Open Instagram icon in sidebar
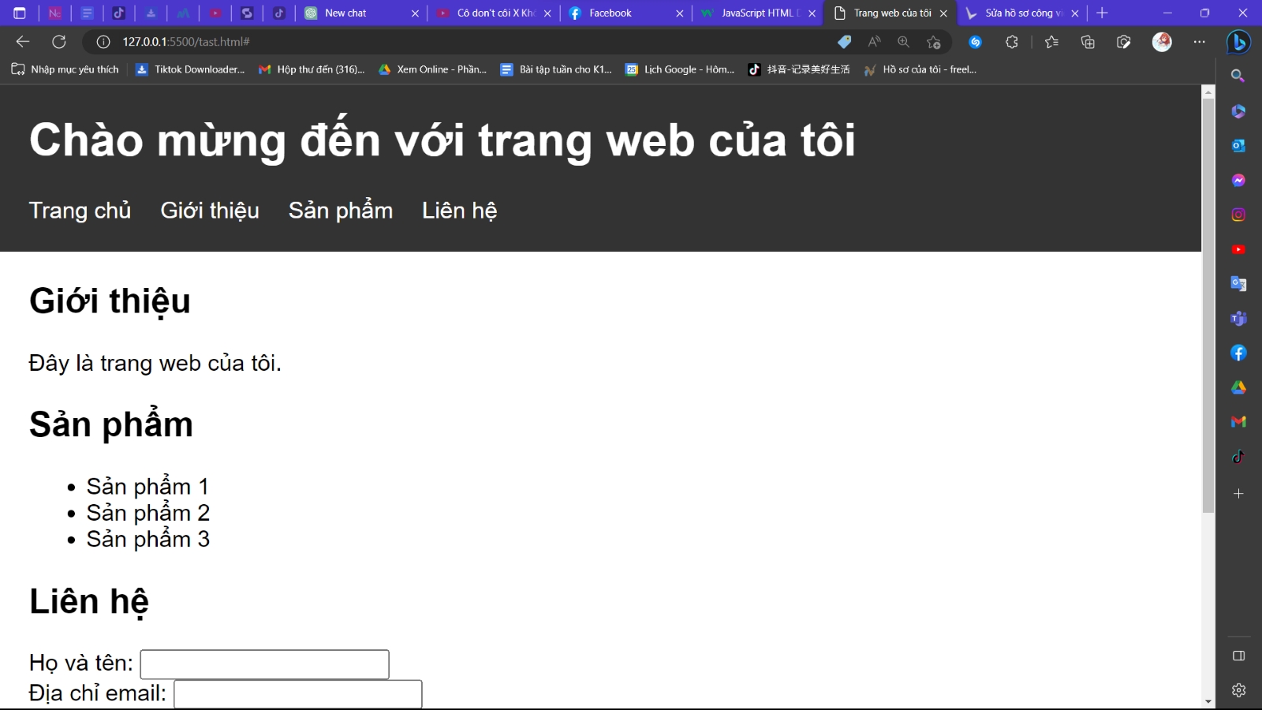Image resolution: width=1262 pixels, height=710 pixels. pyautogui.click(x=1238, y=215)
